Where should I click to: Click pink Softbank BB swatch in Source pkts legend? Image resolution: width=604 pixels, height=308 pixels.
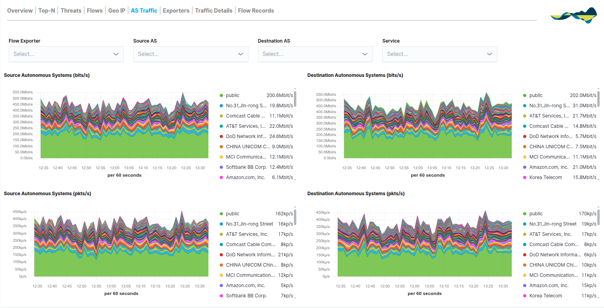[x=221, y=296]
